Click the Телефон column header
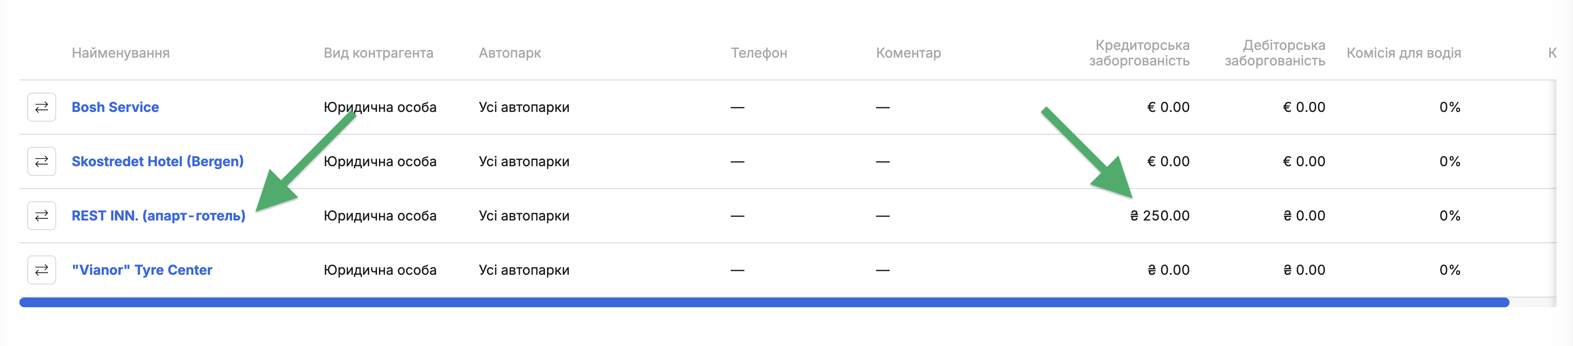This screenshot has height=346, width=1573. pyautogui.click(x=759, y=53)
